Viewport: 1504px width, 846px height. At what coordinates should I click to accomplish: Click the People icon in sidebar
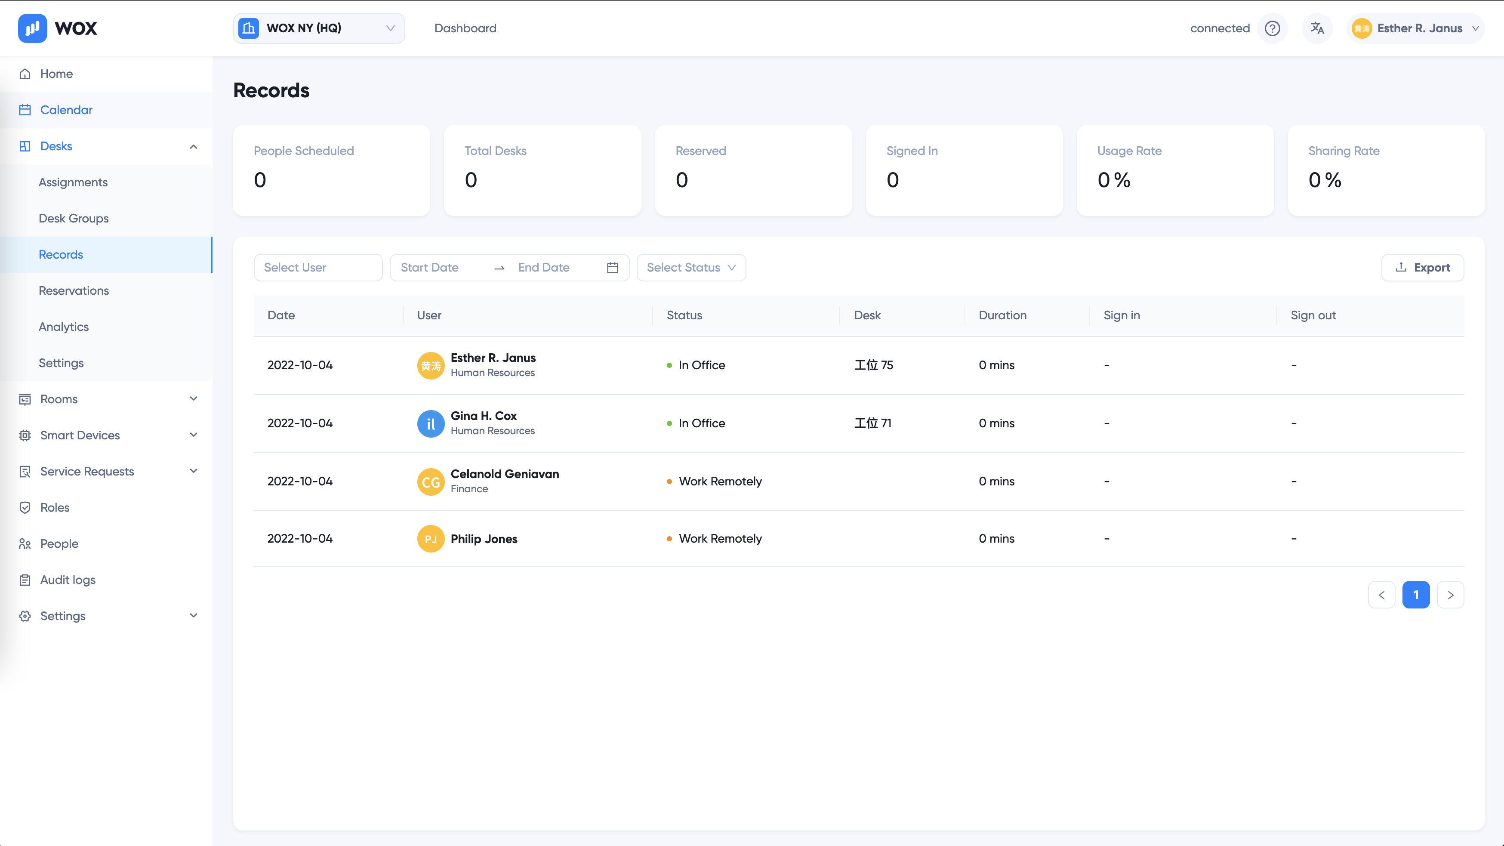tap(25, 544)
